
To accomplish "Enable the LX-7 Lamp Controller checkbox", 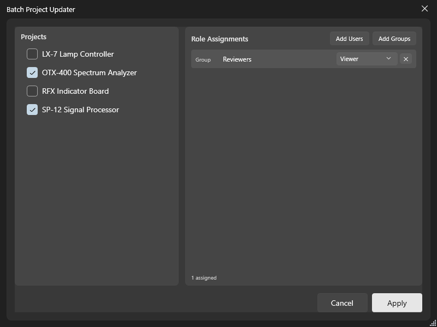I will [x=32, y=54].
